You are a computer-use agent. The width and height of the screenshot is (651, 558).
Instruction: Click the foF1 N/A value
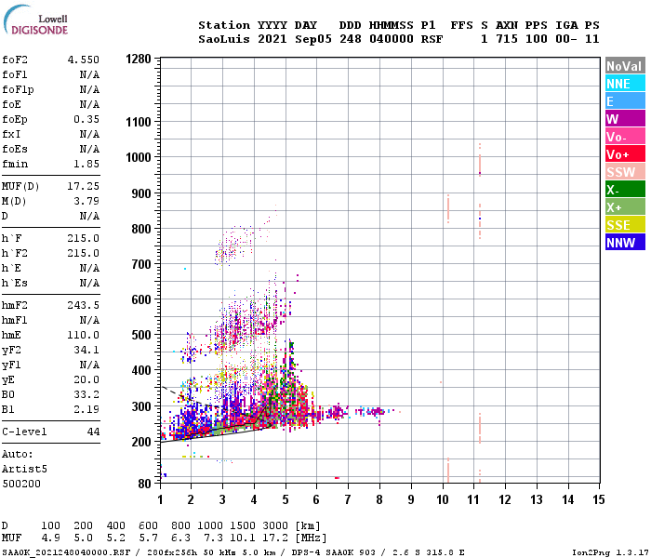click(x=89, y=74)
